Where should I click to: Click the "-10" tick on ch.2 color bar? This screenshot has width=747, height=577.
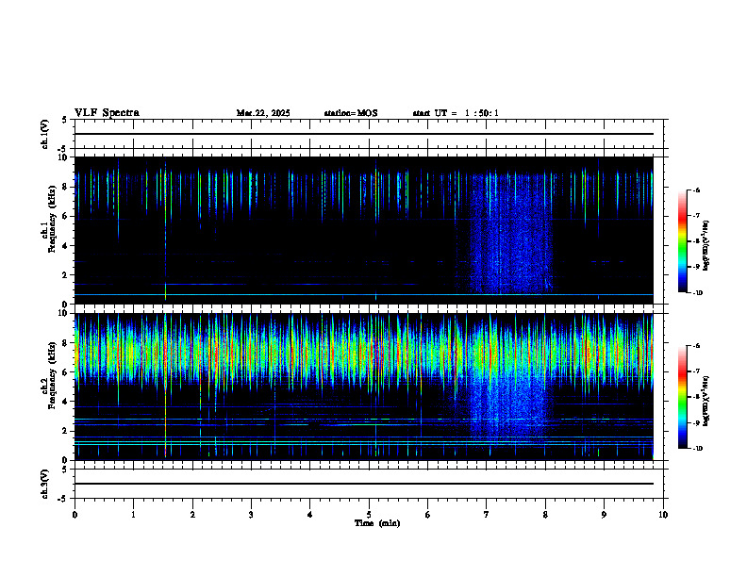697,449
